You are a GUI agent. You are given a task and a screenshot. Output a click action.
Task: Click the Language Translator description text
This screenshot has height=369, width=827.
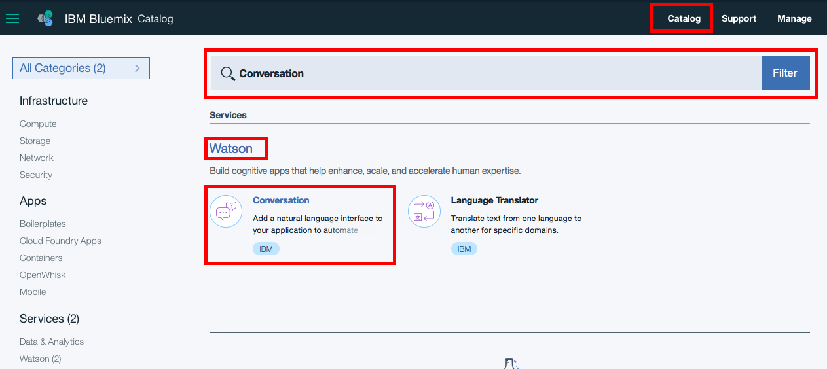coord(516,224)
